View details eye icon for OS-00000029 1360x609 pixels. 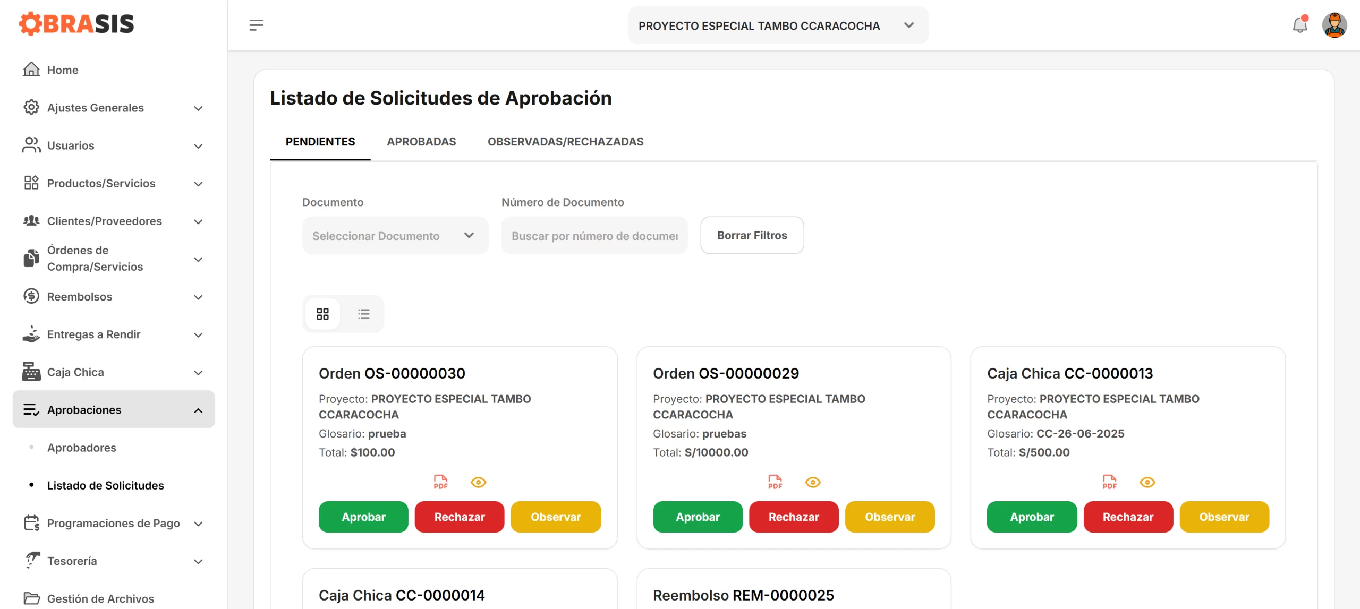813,482
